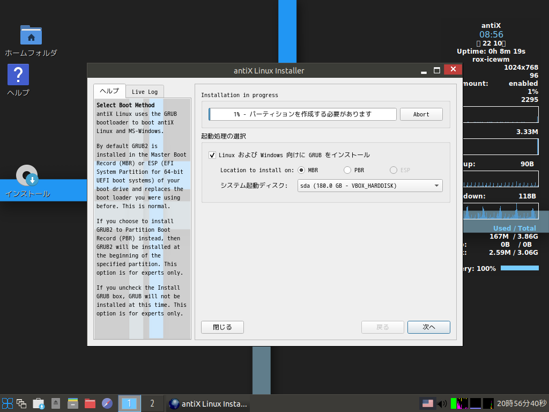Click the US flag keyboard layout icon
The height and width of the screenshot is (412, 549).
[x=427, y=403]
